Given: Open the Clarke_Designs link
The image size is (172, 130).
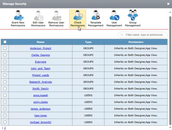Looking at the screenshot, I should tap(41, 55).
